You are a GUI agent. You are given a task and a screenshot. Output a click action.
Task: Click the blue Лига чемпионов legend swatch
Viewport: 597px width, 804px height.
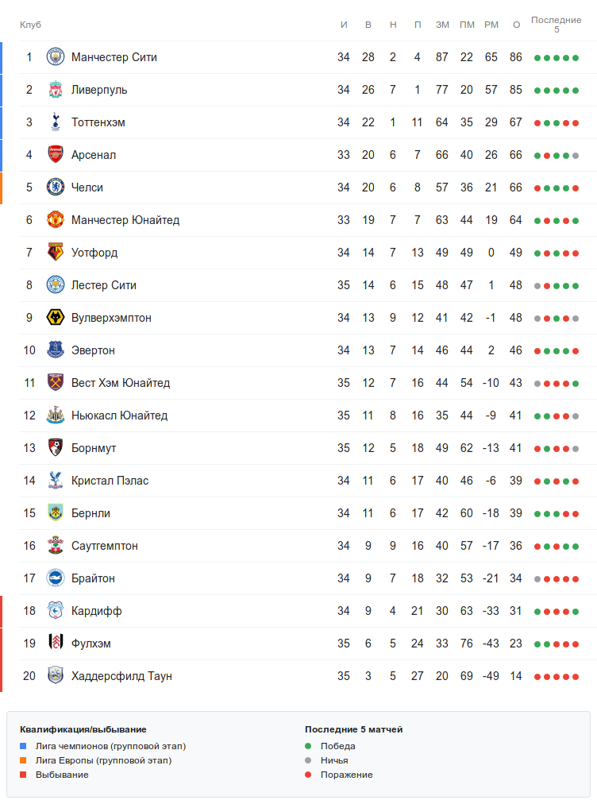point(24,746)
